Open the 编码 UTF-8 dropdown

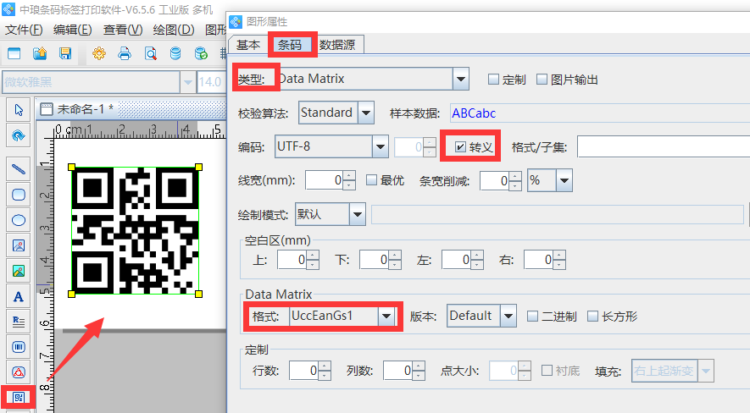(381, 146)
